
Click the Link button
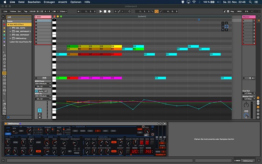click(5, 11)
